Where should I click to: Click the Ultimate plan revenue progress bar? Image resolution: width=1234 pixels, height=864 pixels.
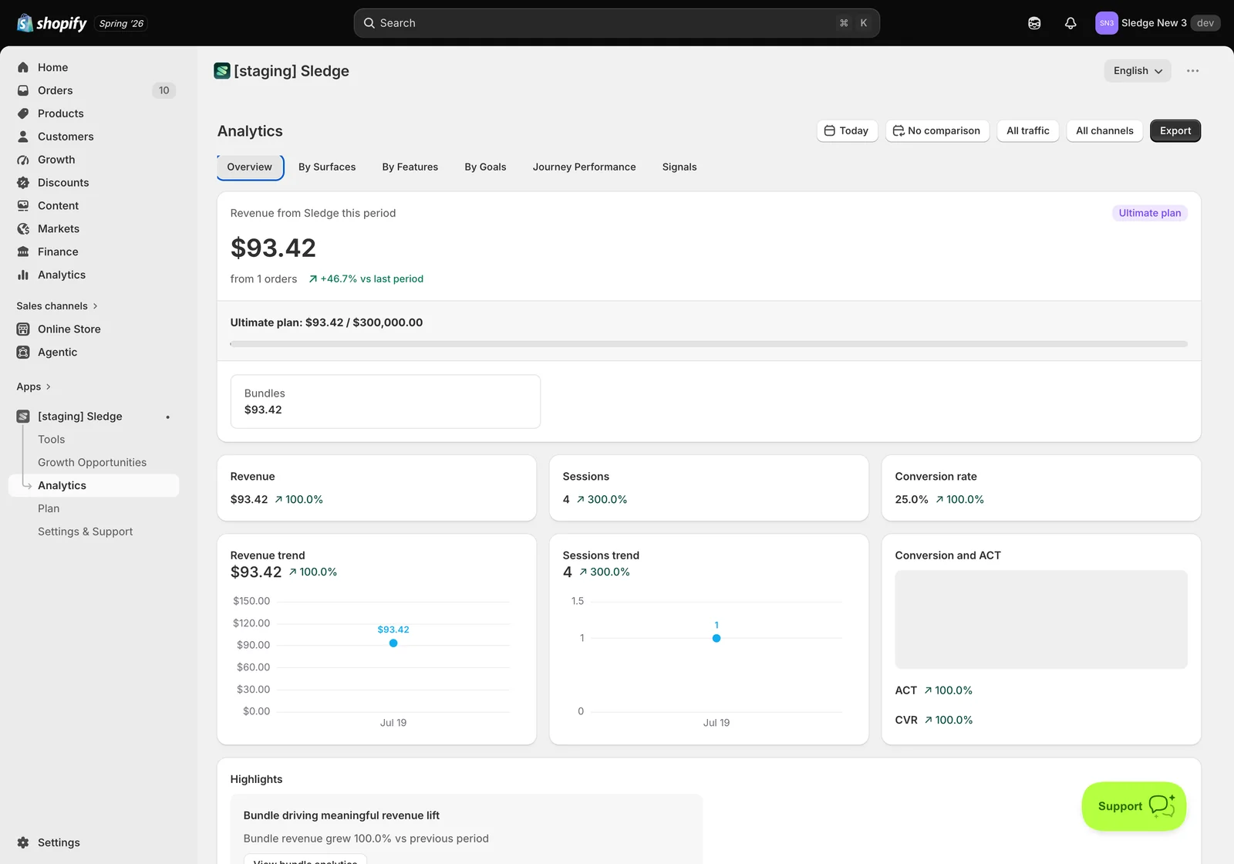coord(709,344)
